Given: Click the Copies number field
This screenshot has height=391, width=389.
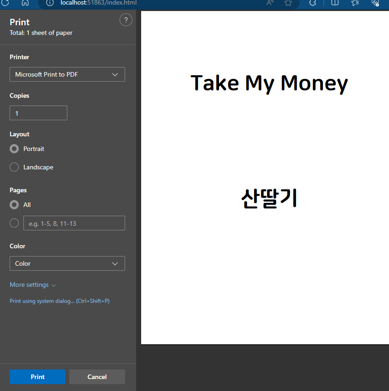Looking at the screenshot, I should (38, 113).
